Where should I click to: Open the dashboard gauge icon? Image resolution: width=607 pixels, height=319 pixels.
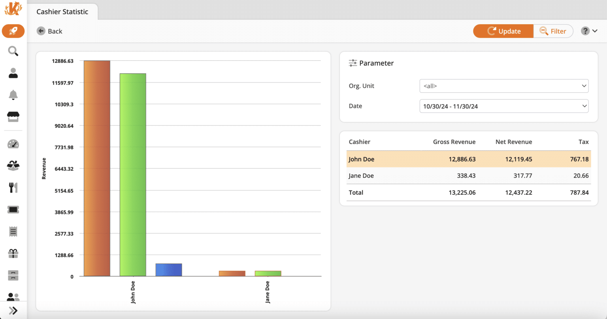[x=13, y=144]
